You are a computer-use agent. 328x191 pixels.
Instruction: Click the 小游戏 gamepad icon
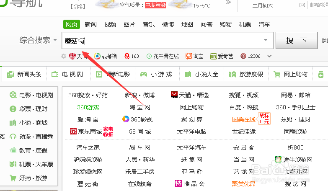144,74
